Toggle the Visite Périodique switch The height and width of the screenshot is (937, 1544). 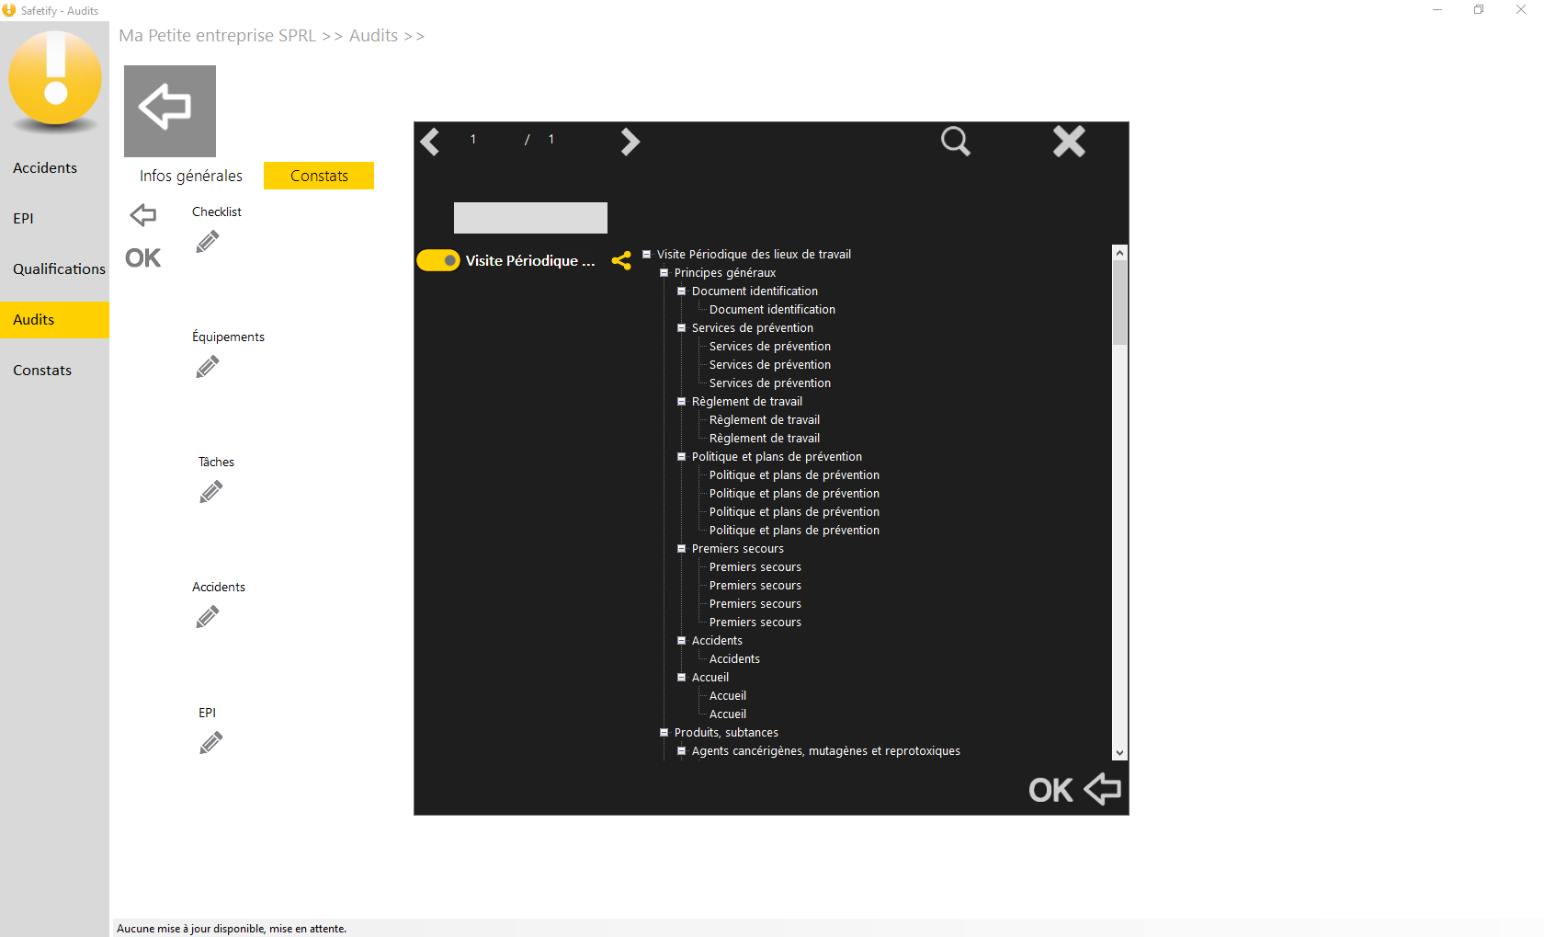(x=438, y=260)
